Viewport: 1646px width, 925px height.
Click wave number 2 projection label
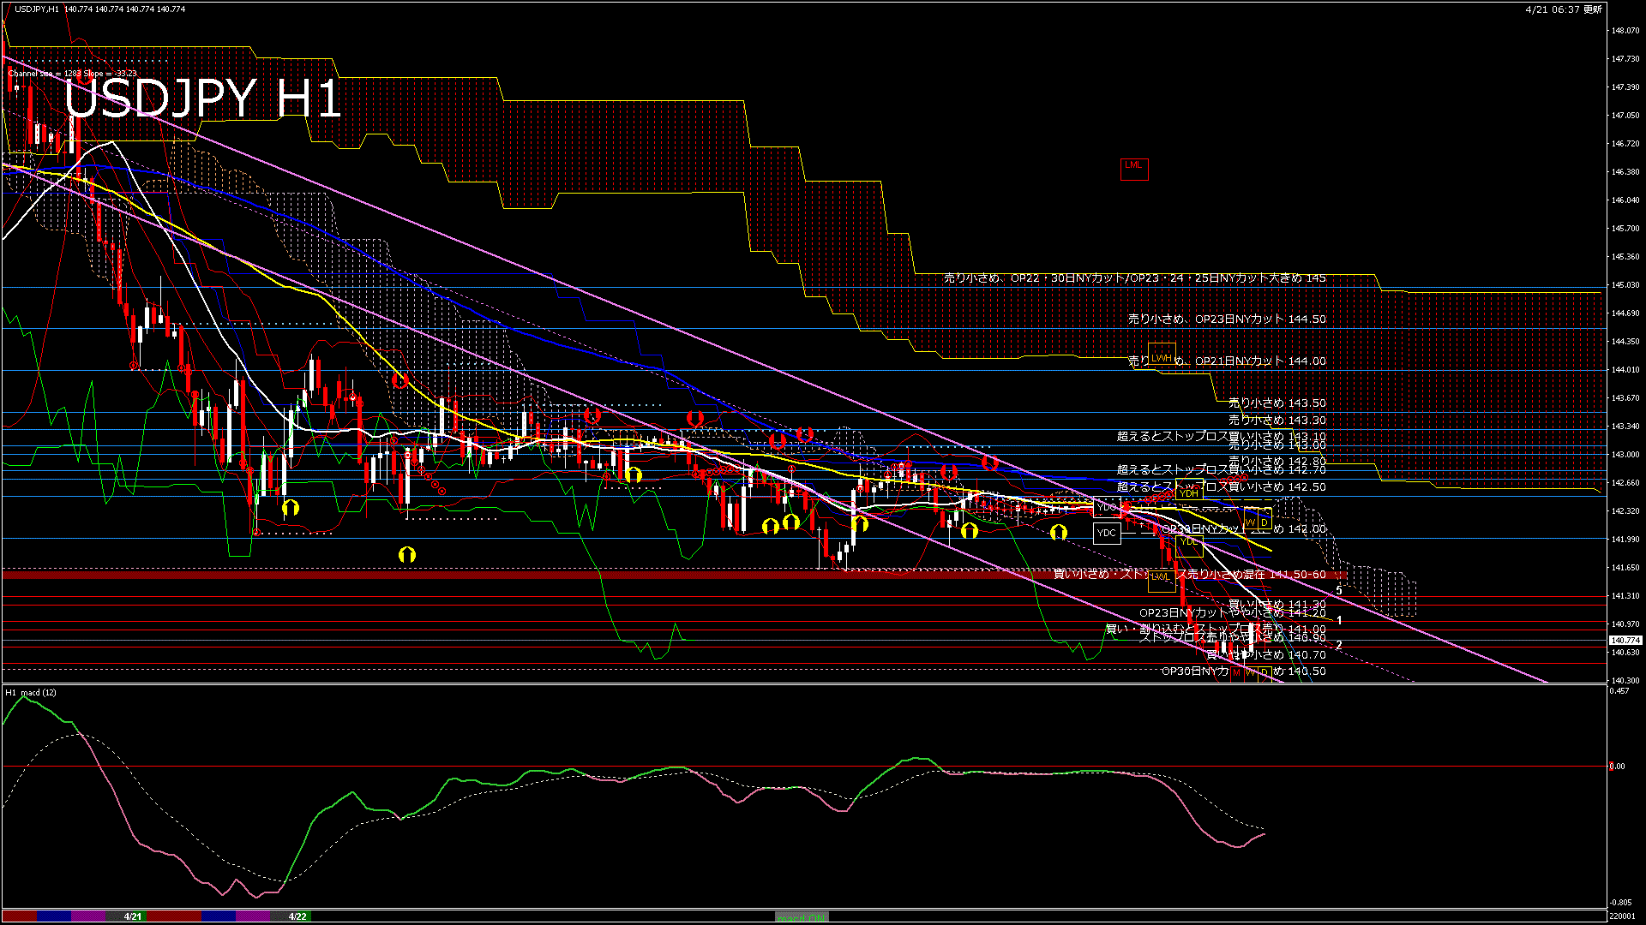click(1339, 645)
